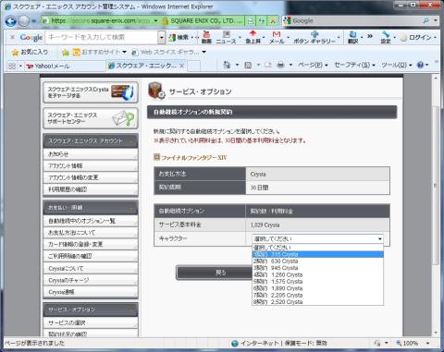Open お気に入り favorites star button

tap(30, 52)
